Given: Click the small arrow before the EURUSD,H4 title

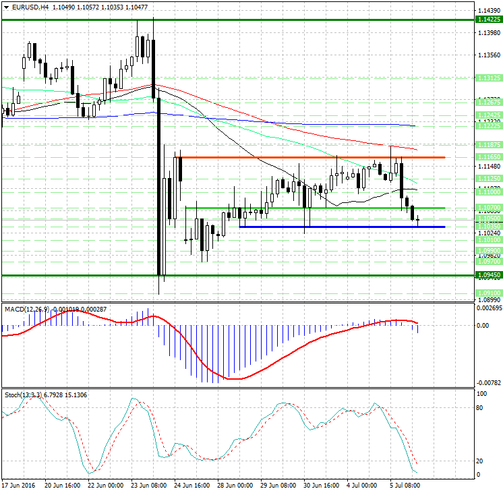Looking at the screenshot, I should (x=5, y=7).
